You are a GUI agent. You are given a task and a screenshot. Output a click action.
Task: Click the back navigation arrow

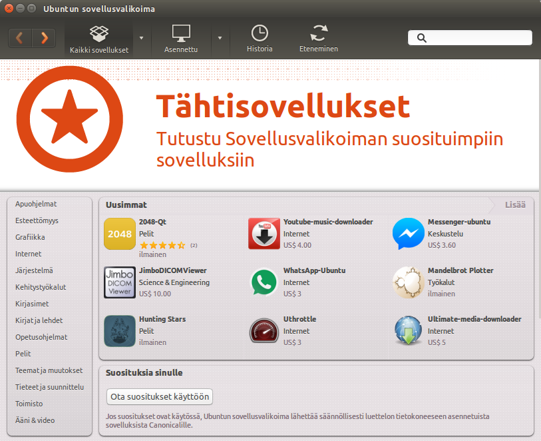[x=20, y=38]
